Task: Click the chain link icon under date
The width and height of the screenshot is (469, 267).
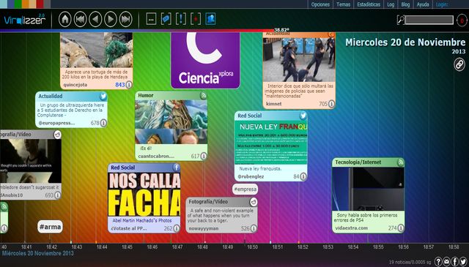Action: click(459, 64)
